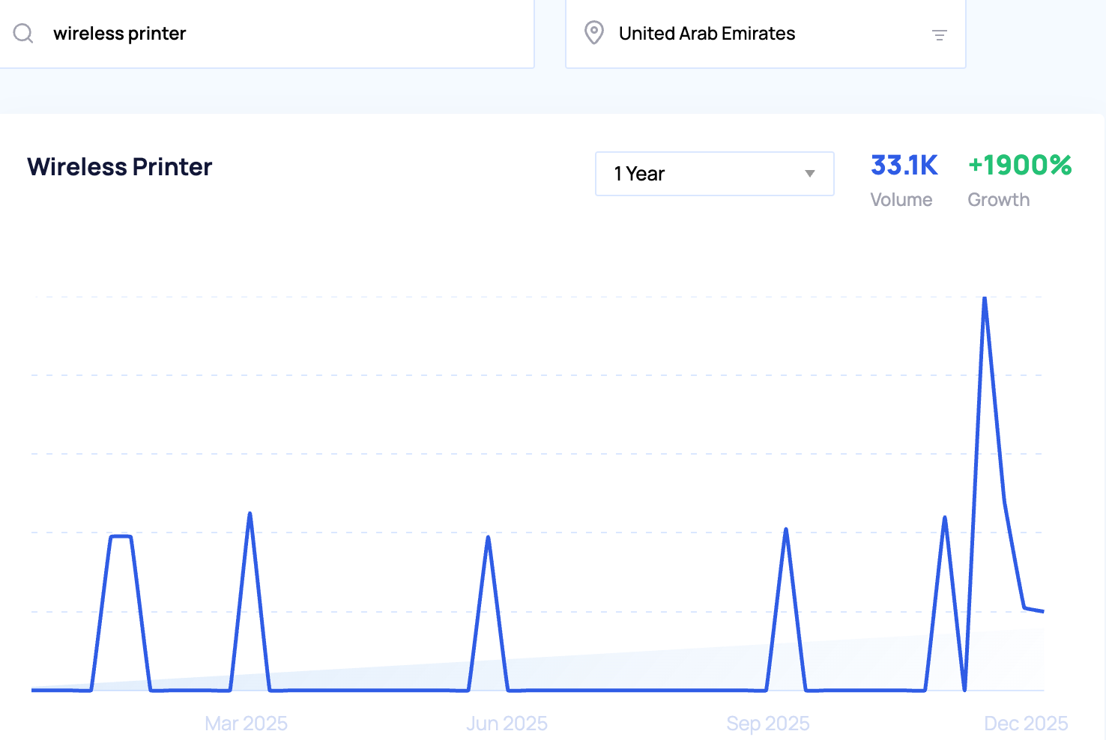Click the Dec 2025 axis label

(1025, 724)
